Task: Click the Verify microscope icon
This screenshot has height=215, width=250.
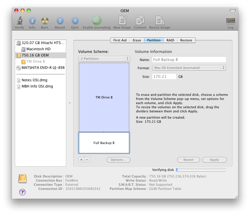Action: [x=20, y=20]
